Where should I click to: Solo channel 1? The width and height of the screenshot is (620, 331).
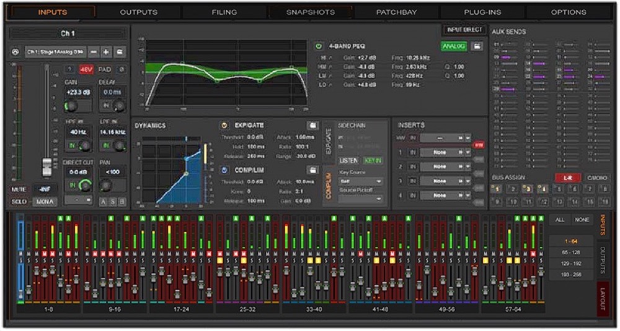click(19, 202)
